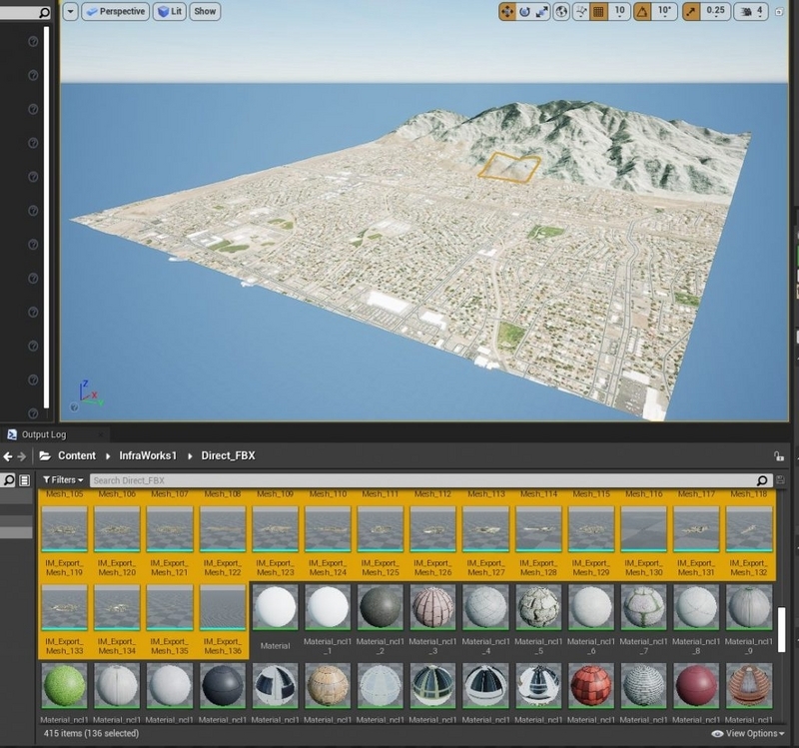Open the rotation snap 10° dropdown

point(664,11)
